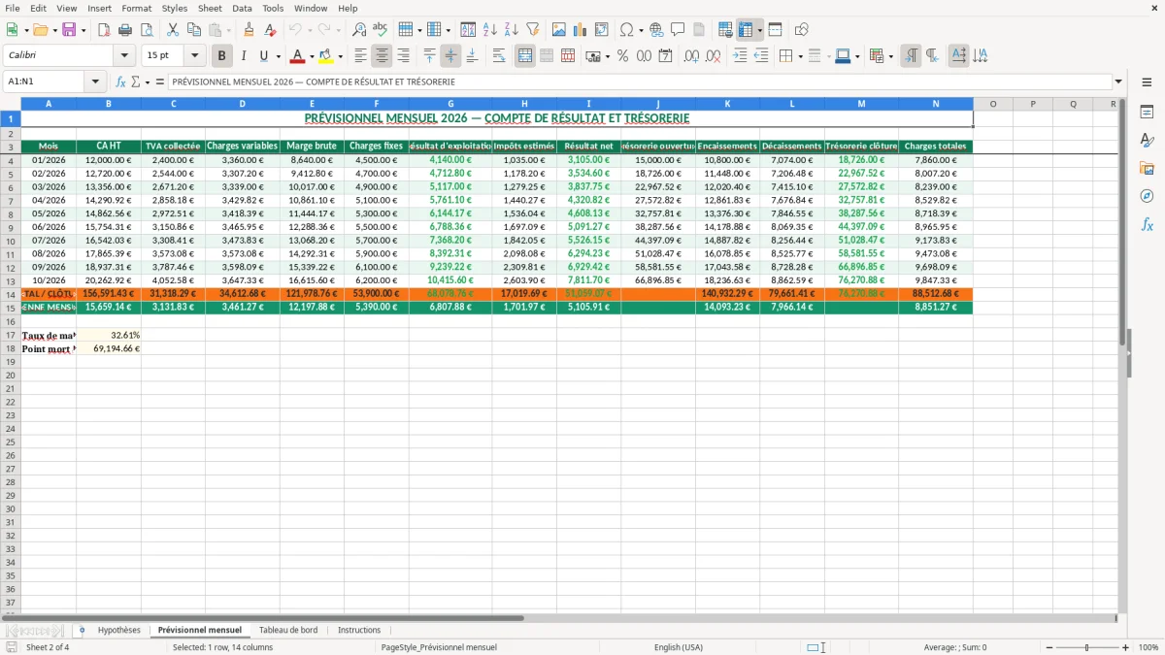
Task: Toggle Italic formatting
Action: pyautogui.click(x=244, y=56)
